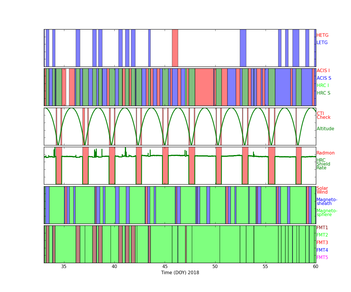Click the magenta FMT5 legend label

point(322,258)
